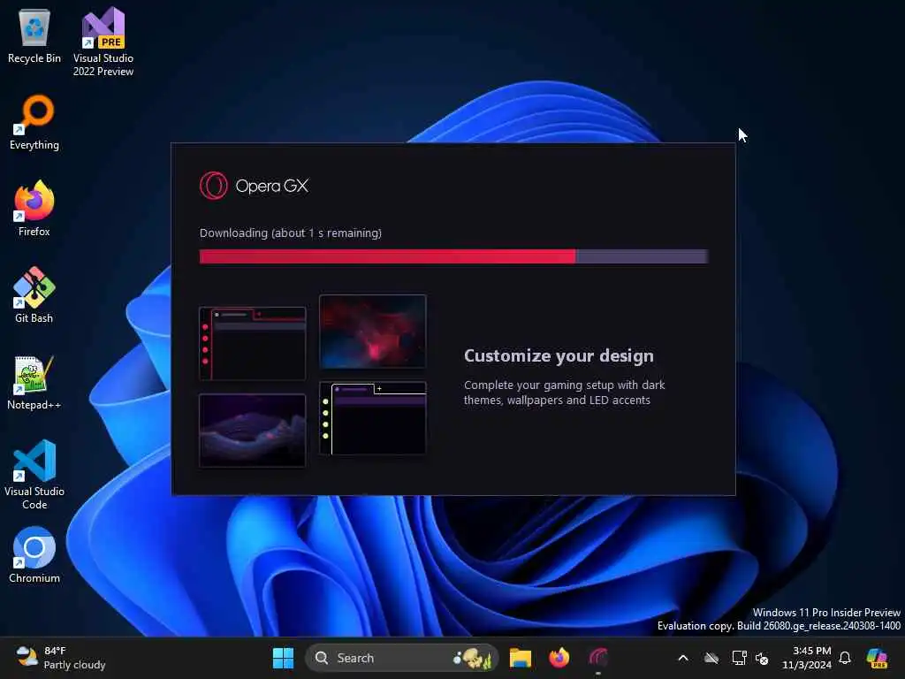Open the Copilot Preview taskbar icon
Screen dimensions: 905x679
(877, 658)
